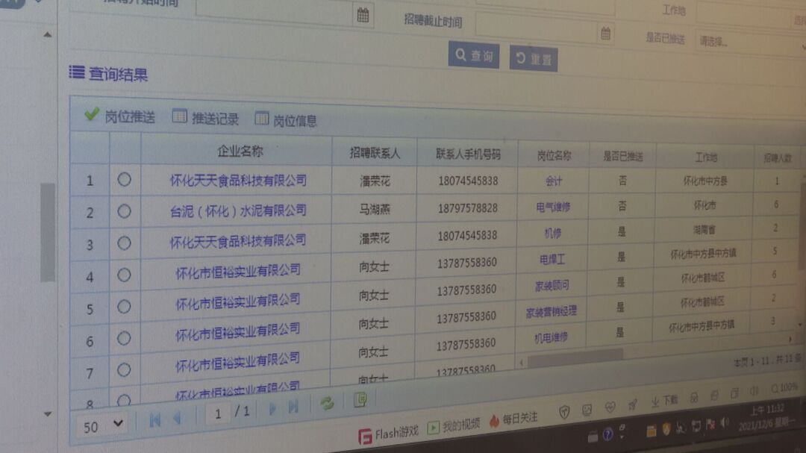Open 台泥（怀化）水泥有限公司 company link
Viewport: 806px width, 453px height.
(x=238, y=210)
